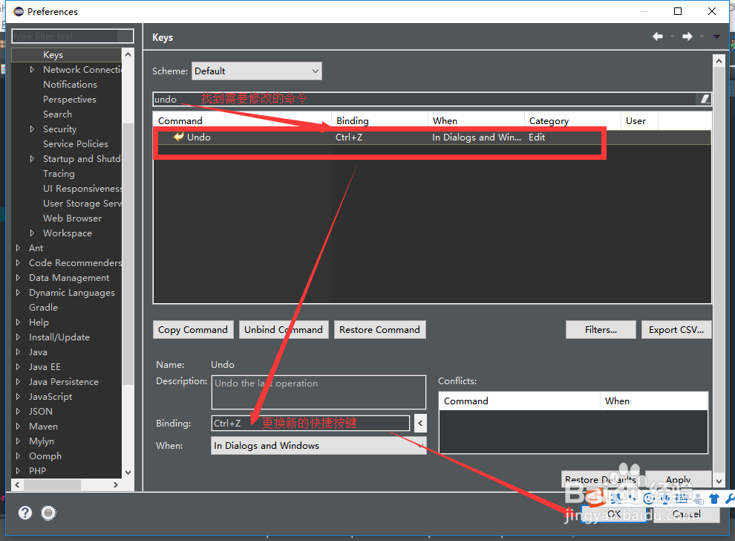Image resolution: width=735 pixels, height=541 pixels.
Task: Click the Conflicts When column header
Action: (654, 401)
